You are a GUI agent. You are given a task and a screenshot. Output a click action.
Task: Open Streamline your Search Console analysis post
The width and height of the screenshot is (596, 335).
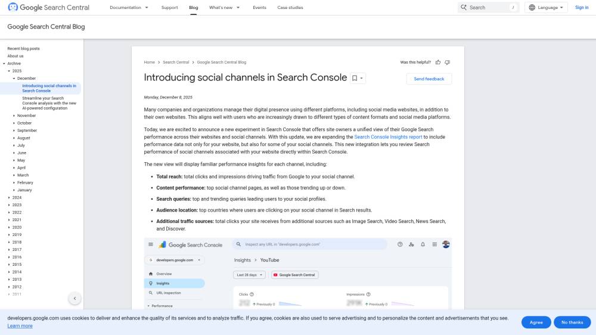(x=49, y=103)
